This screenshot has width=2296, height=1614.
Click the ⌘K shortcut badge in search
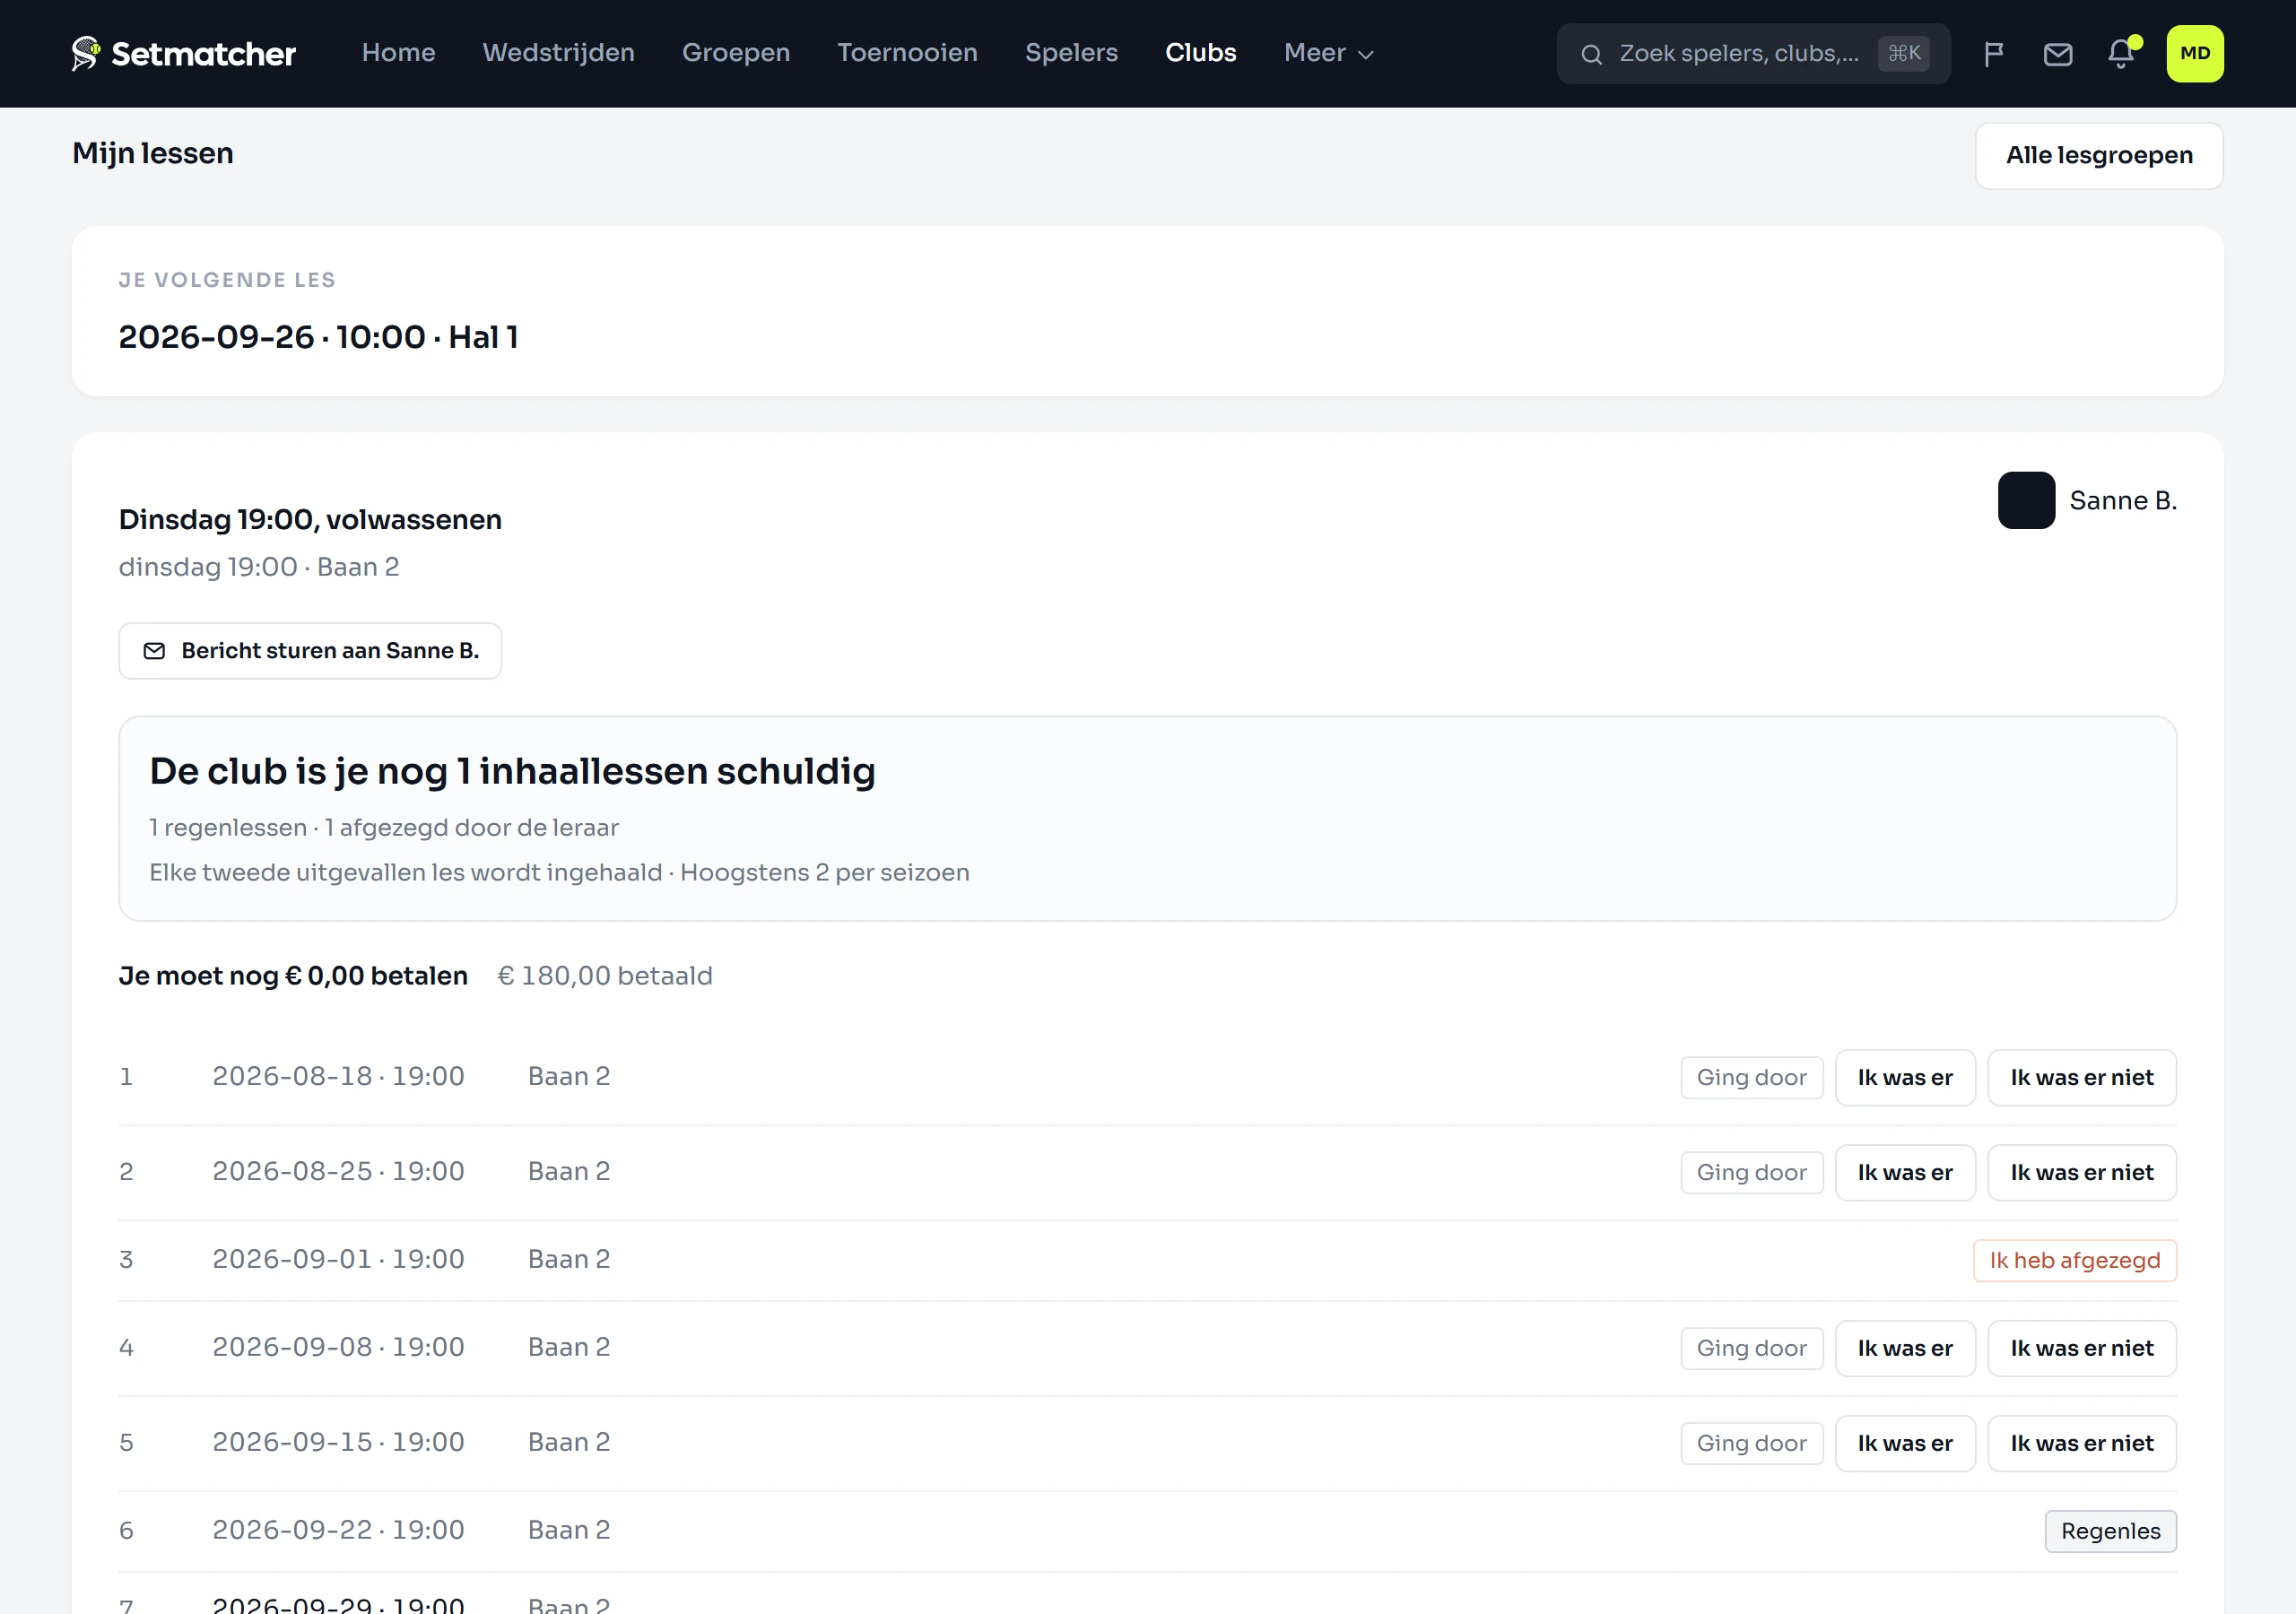(1903, 53)
